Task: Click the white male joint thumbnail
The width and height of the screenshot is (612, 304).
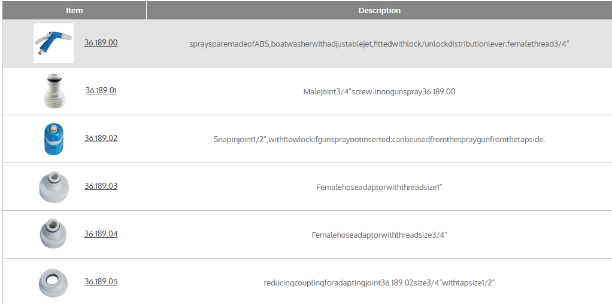Action: pyautogui.click(x=54, y=91)
